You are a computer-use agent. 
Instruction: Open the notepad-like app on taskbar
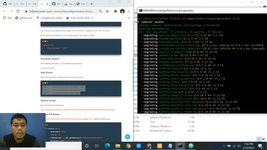click(170, 146)
